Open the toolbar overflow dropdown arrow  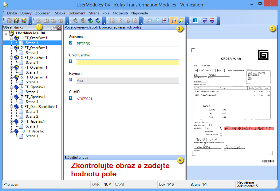pyautogui.click(x=187, y=22)
